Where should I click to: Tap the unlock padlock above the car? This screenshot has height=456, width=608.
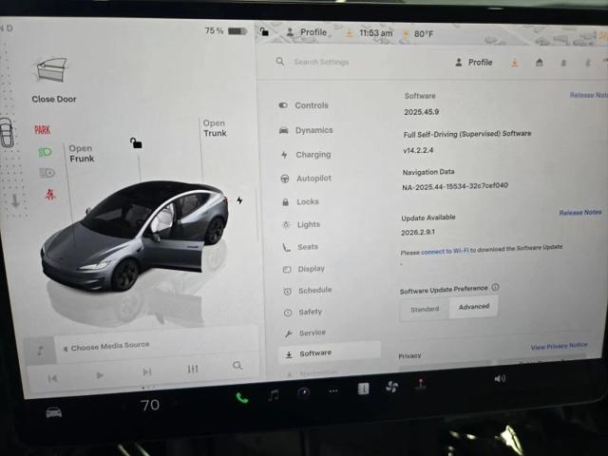pos(136,143)
